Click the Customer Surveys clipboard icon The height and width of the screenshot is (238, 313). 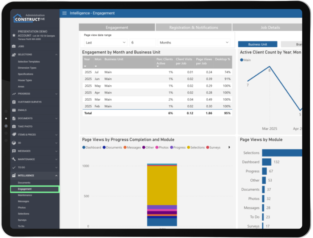[x=14, y=102]
